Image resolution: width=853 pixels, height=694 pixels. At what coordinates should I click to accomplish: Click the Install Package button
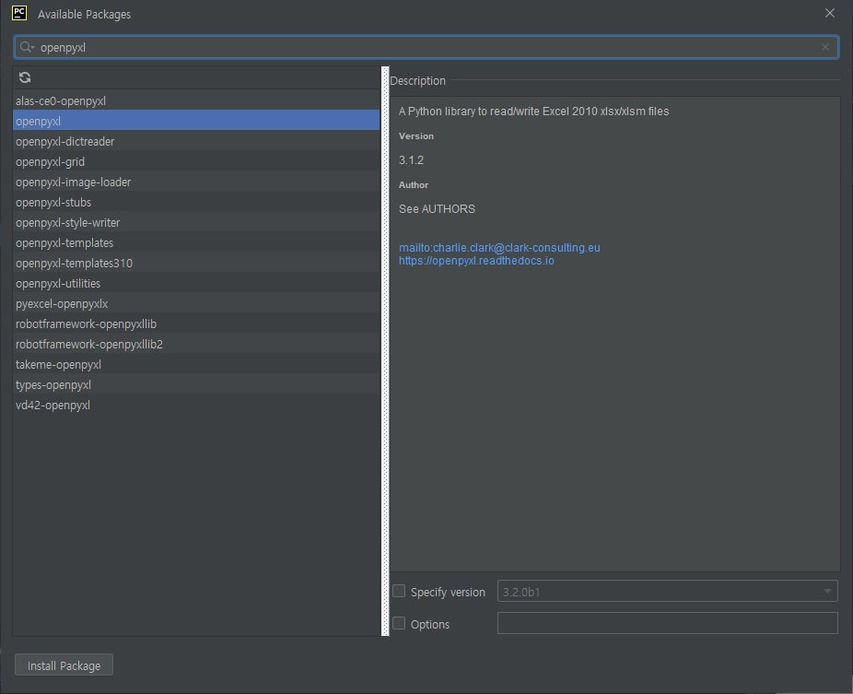point(64,665)
